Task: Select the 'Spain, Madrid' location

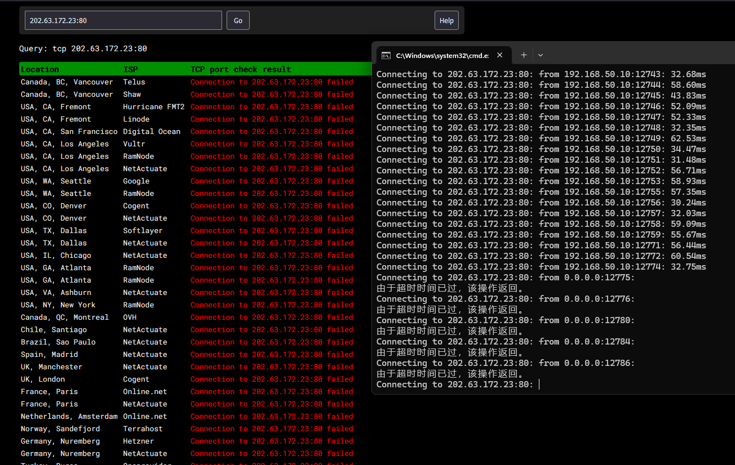Action: tap(50, 355)
